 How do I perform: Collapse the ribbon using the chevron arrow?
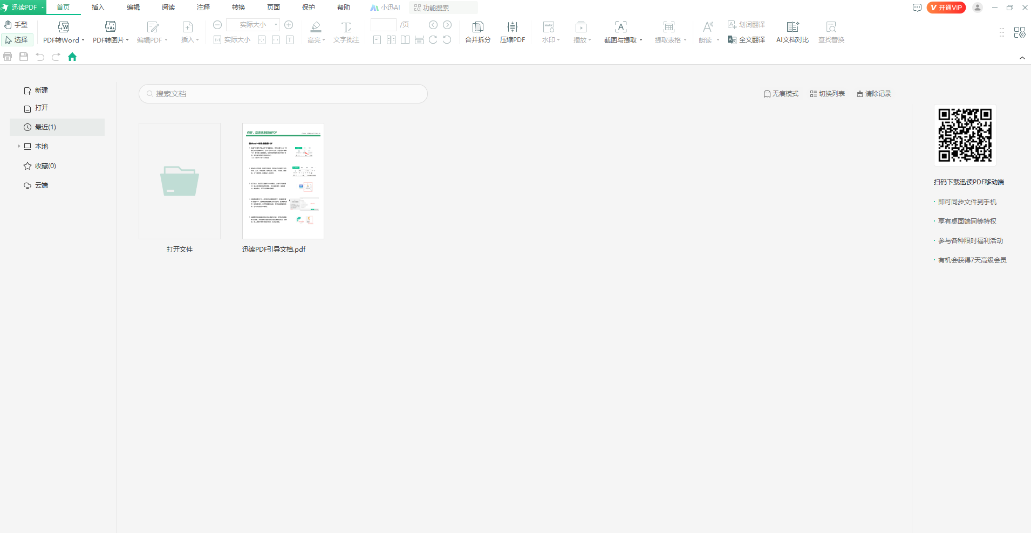click(x=1022, y=58)
